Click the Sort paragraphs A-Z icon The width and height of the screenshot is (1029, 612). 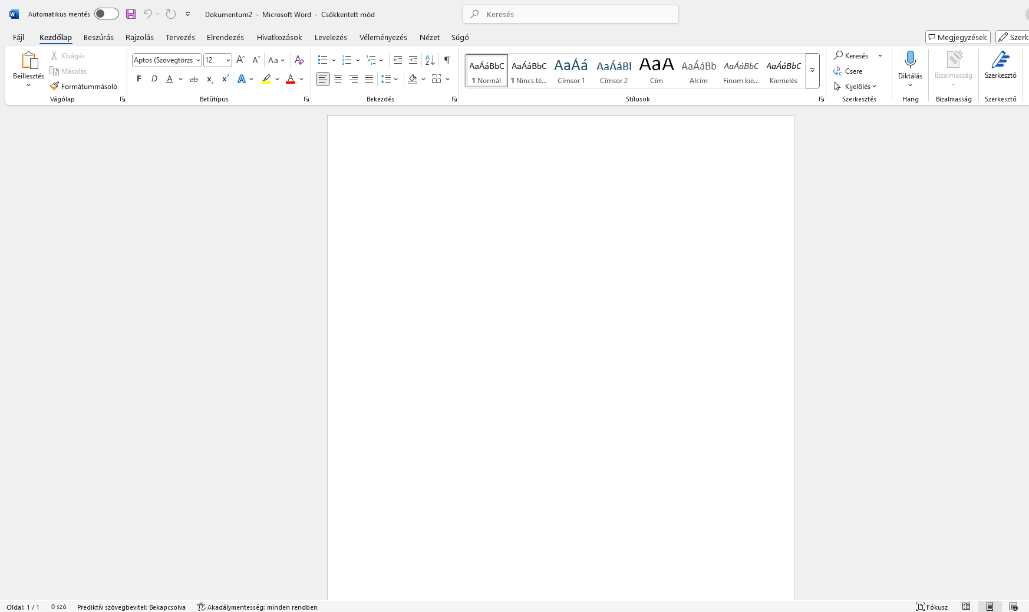pos(430,60)
